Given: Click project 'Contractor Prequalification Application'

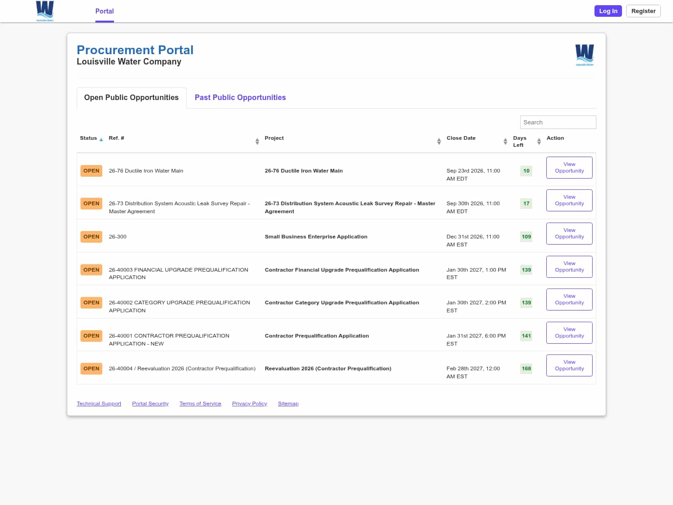Looking at the screenshot, I should 317,336.
